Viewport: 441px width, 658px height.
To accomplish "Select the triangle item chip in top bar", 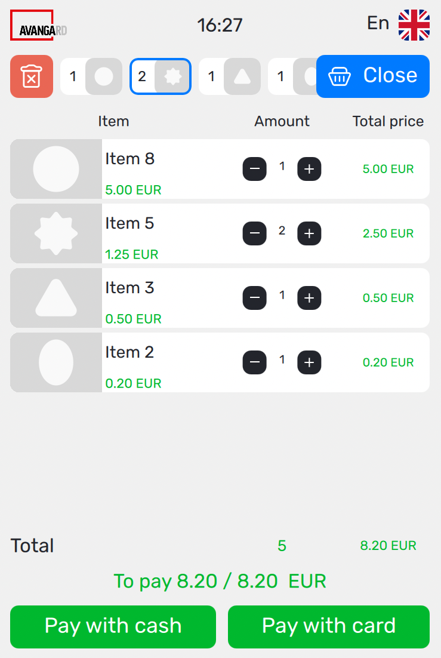I will click(x=230, y=76).
